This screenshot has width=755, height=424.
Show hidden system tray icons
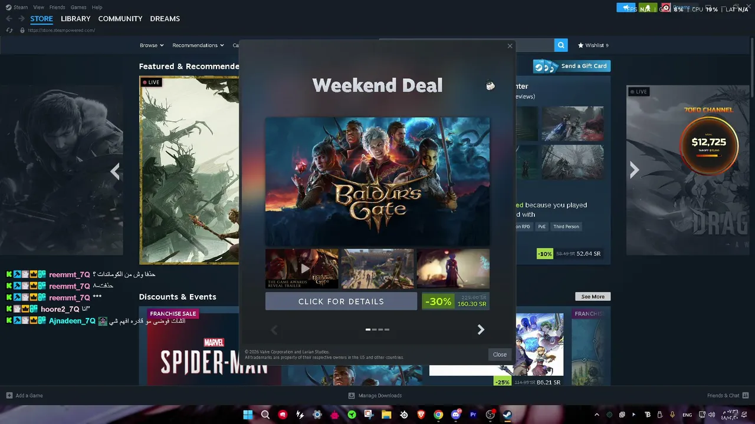(x=596, y=415)
